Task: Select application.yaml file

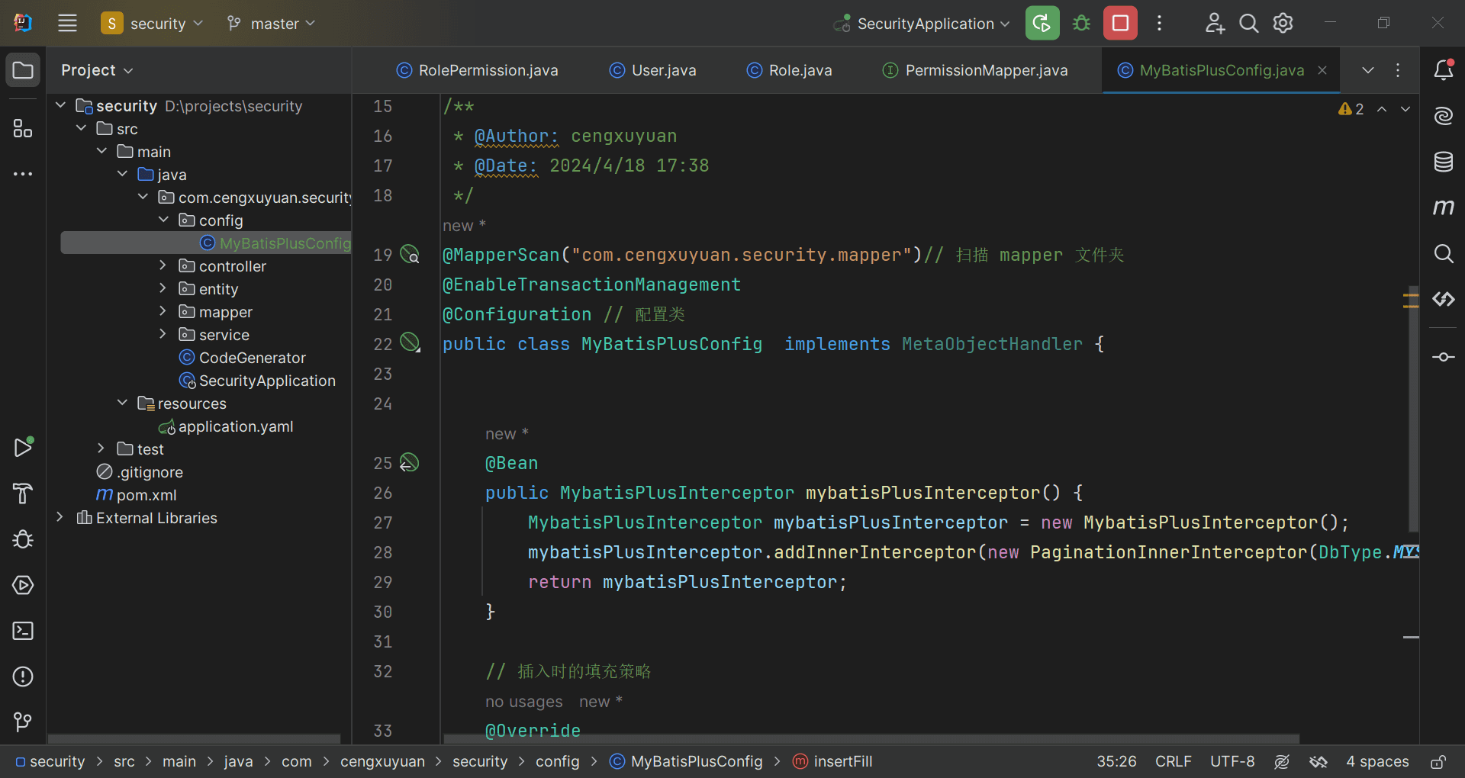Action: tap(225, 426)
